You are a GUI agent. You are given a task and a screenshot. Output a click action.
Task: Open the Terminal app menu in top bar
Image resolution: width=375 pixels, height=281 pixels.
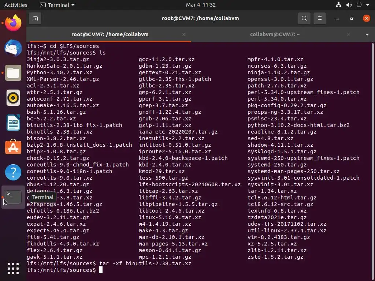tap(57, 5)
